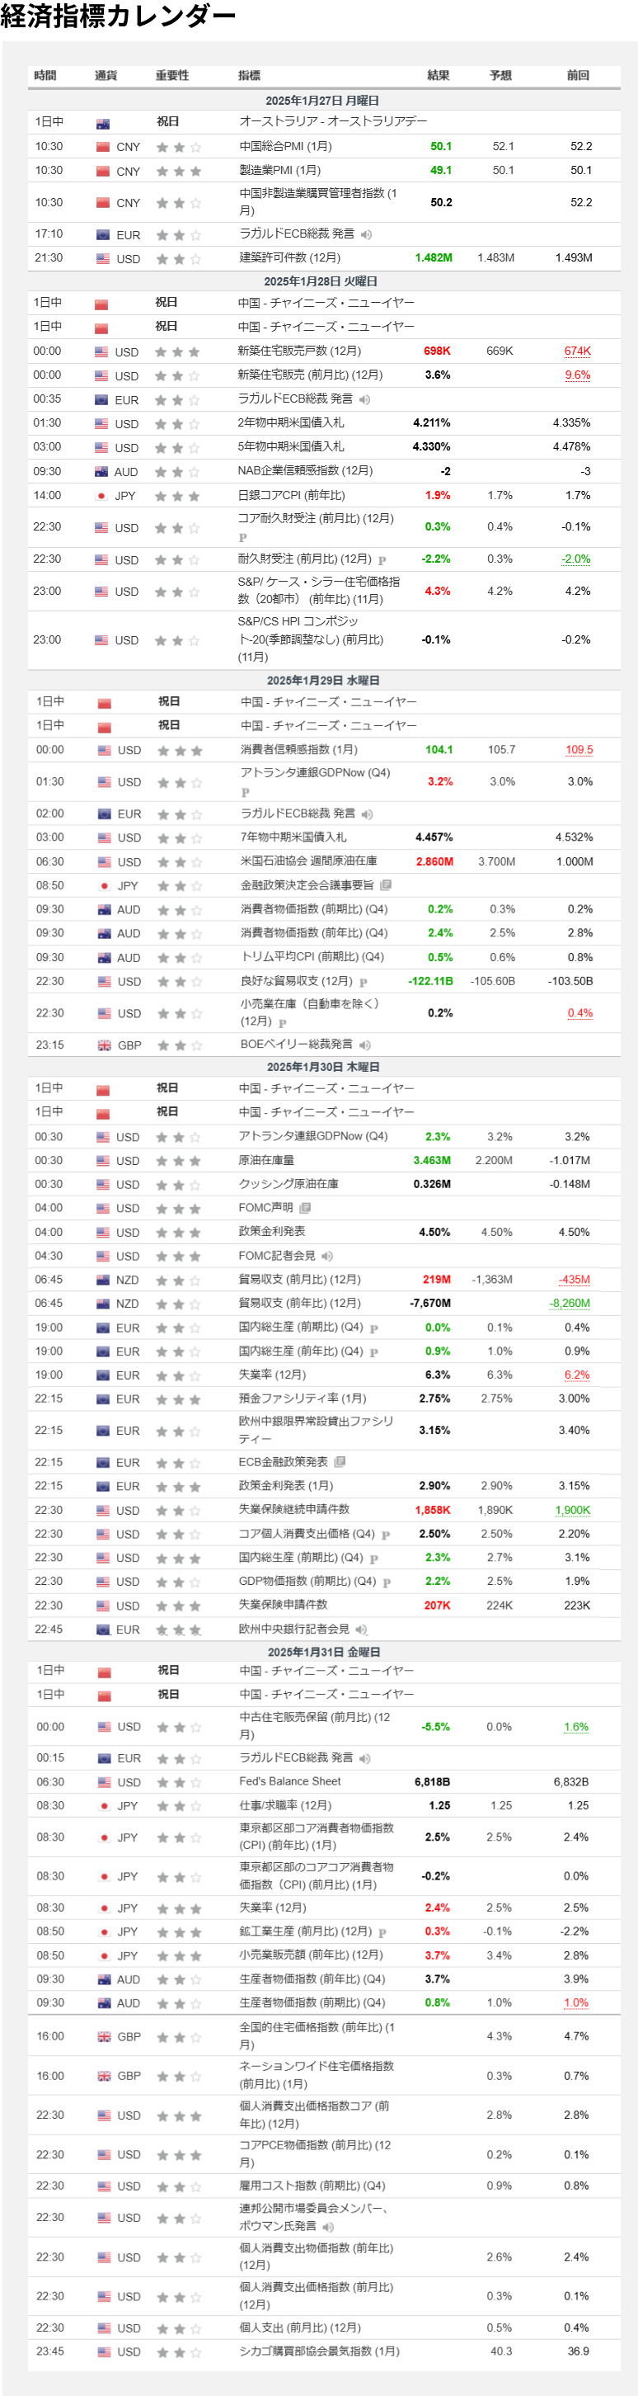Click speaker icon beside BOEベイリー総裁発言
The width and height of the screenshot is (638, 2396).
point(365,1045)
